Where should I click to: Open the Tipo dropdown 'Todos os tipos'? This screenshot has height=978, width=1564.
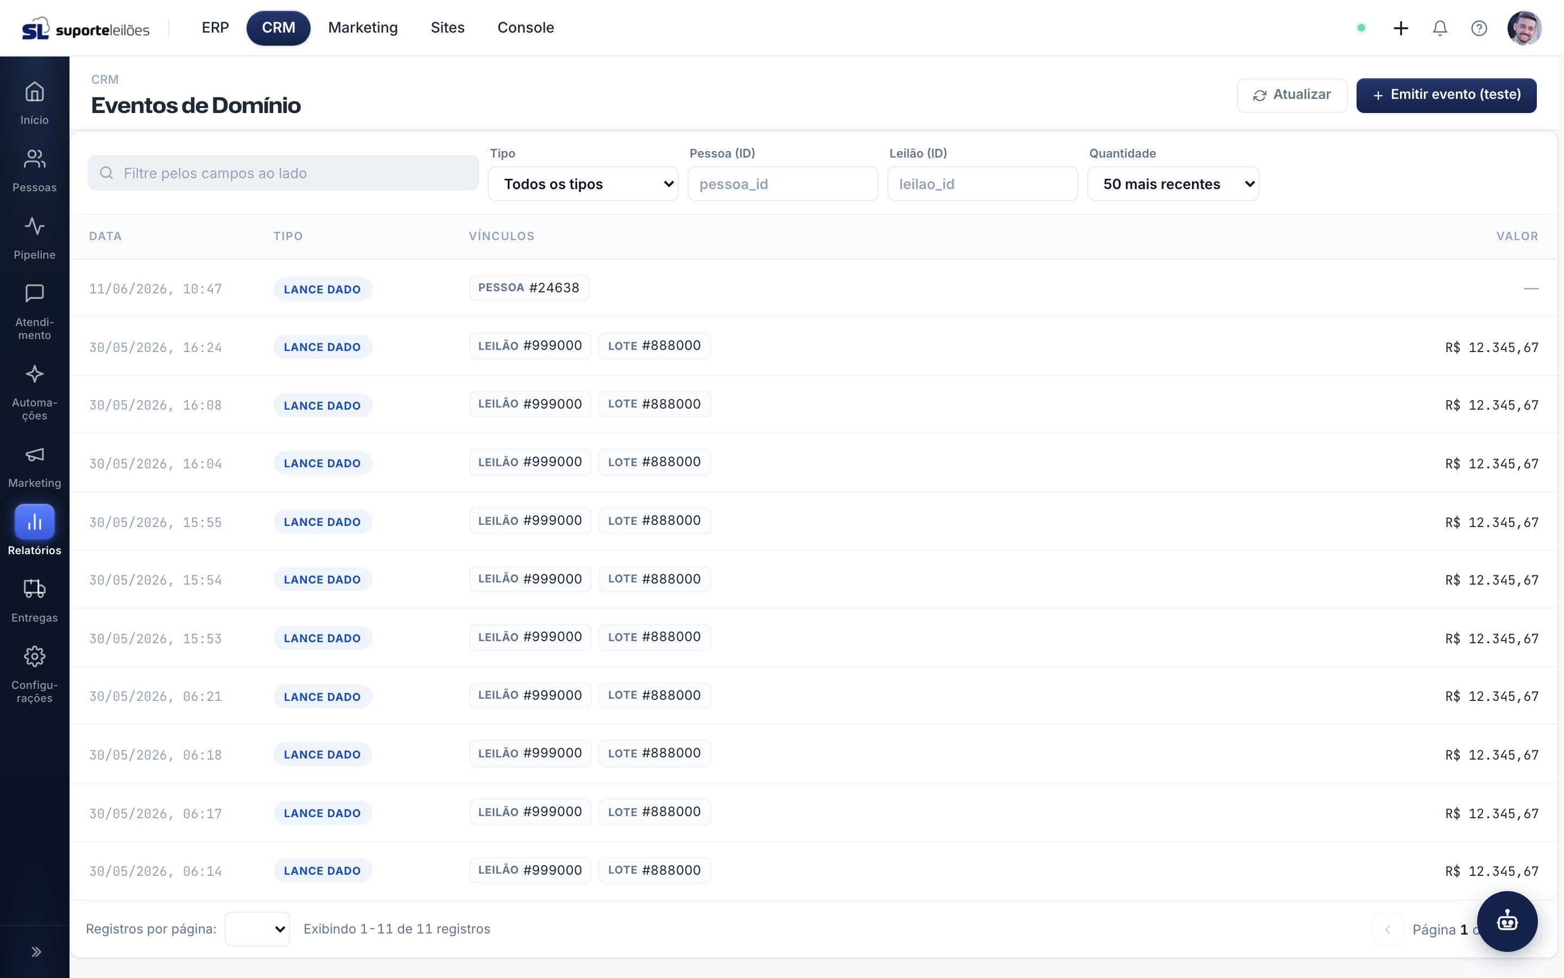(583, 184)
